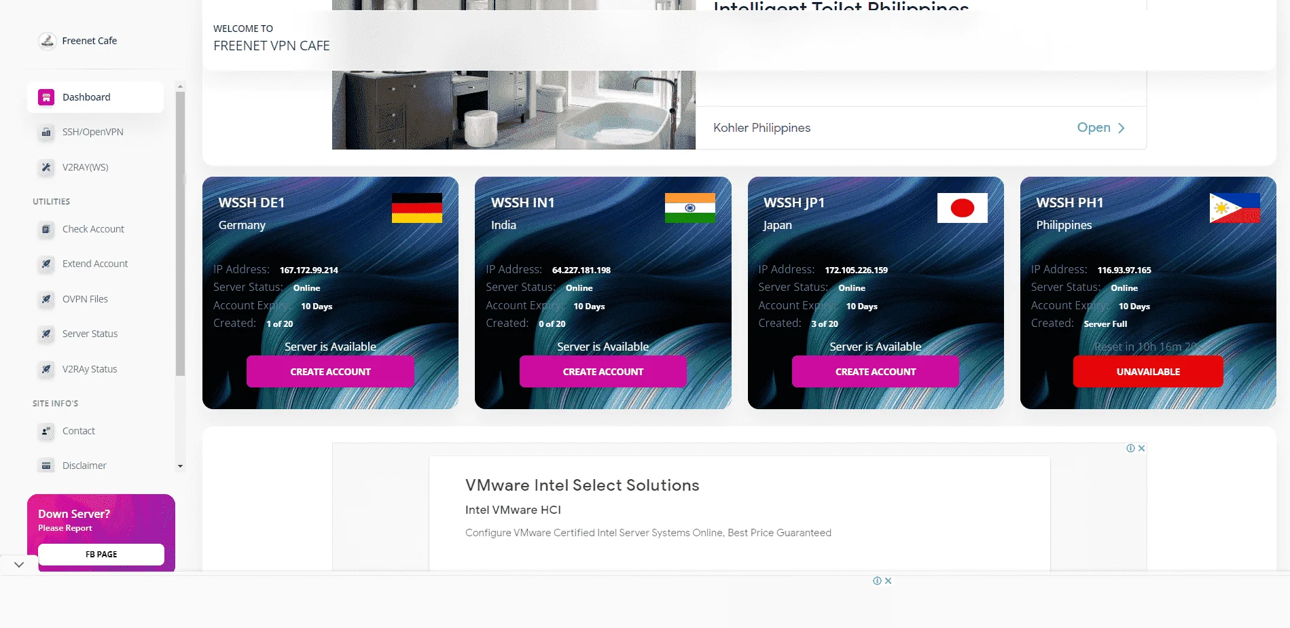Viewport: 1290px width, 628px height.
Task: Click the sidebar scroll down arrow
Action: [180, 466]
